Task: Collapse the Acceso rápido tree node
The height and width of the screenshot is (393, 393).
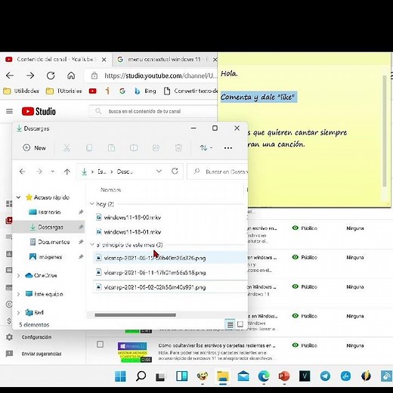Action: pyautogui.click(x=18, y=197)
